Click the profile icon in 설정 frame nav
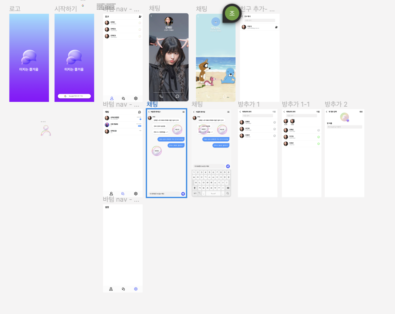 111,289
